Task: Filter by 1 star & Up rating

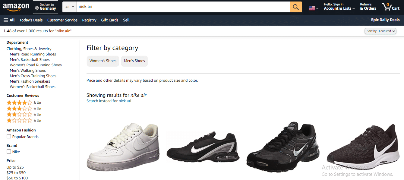Action: click(x=24, y=120)
